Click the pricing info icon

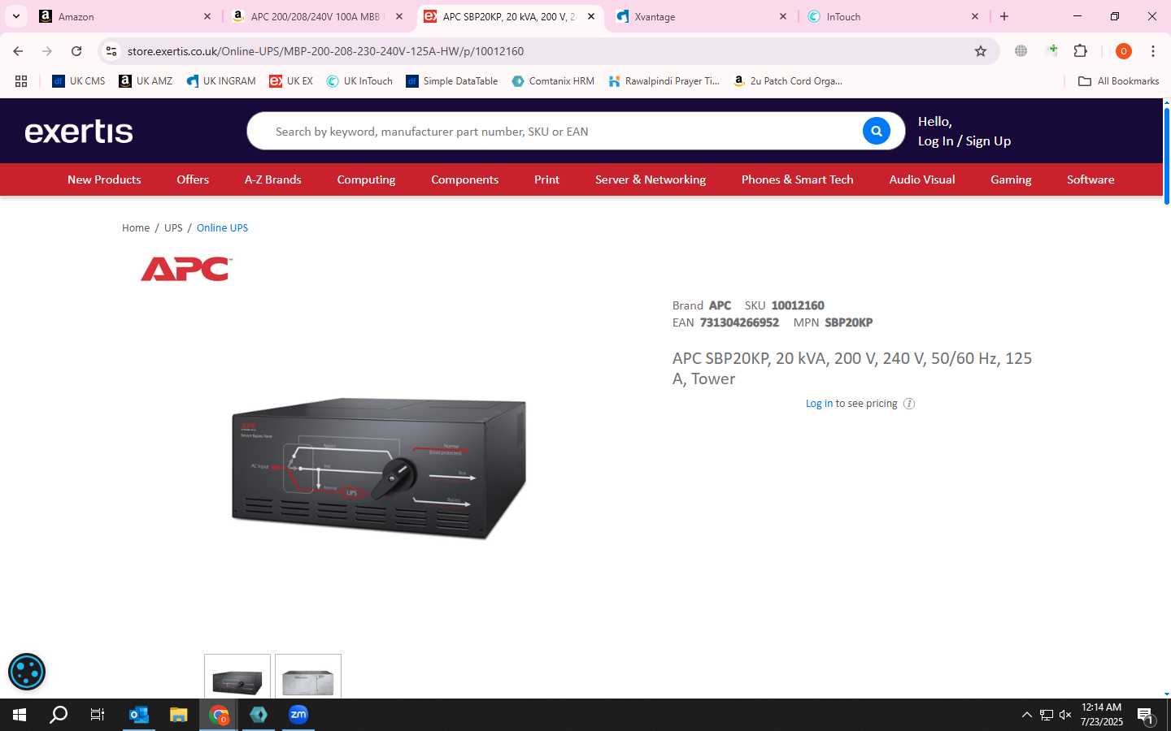(909, 404)
